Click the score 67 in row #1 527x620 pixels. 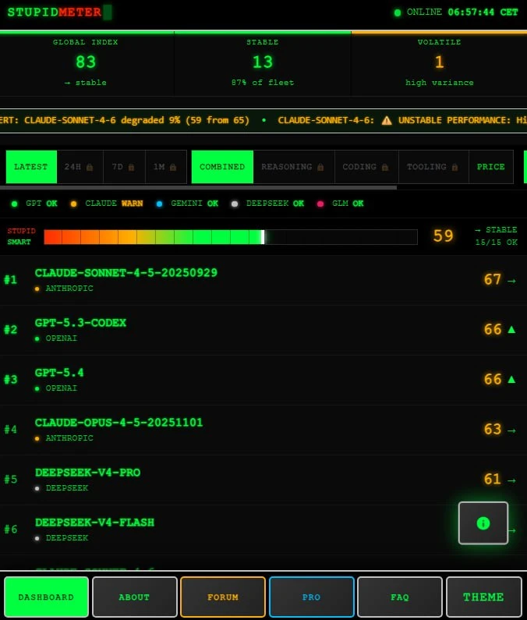click(493, 279)
